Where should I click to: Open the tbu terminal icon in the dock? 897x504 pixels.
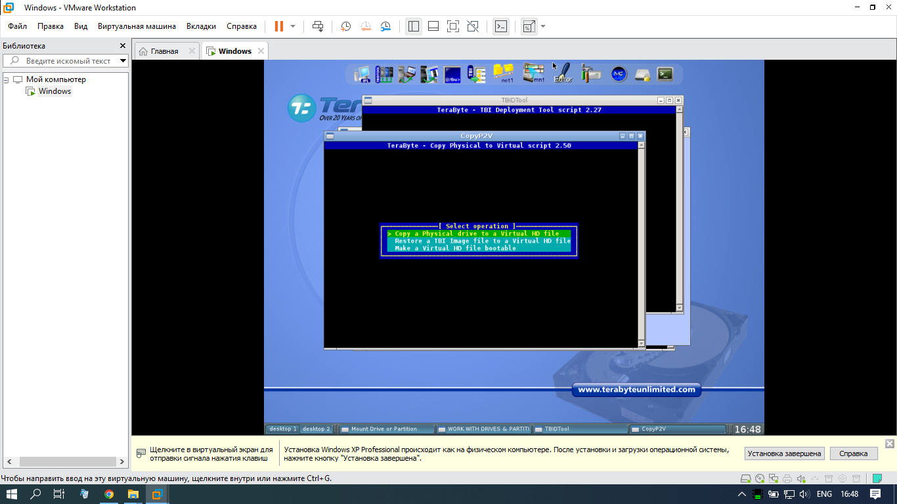452,74
